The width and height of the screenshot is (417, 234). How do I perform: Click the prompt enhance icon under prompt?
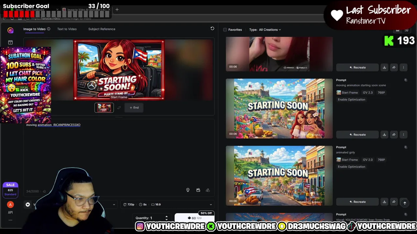(x=208, y=190)
